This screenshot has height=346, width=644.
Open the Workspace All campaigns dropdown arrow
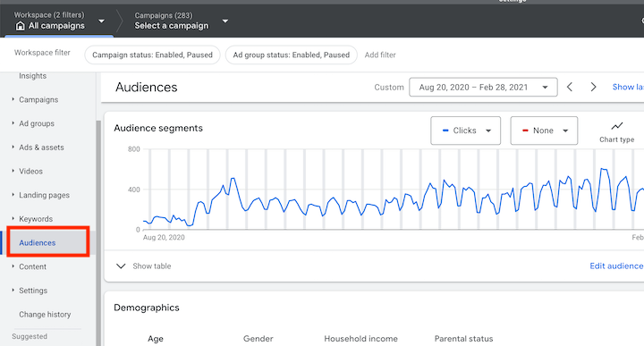(101, 21)
